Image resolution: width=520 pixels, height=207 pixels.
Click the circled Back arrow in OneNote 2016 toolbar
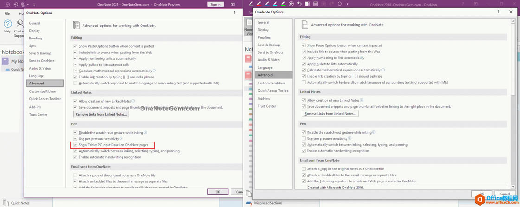(x=291, y=4)
